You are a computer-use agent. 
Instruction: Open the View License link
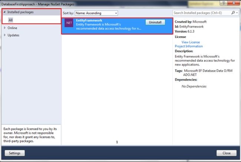pos(191,42)
